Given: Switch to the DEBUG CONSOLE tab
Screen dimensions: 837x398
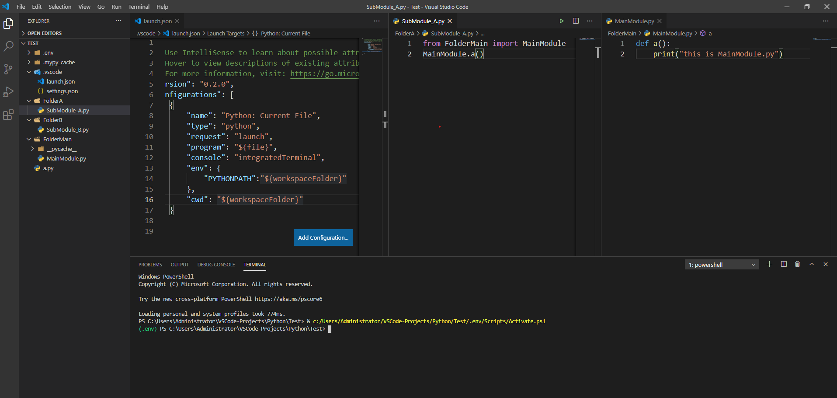Looking at the screenshot, I should coord(216,265).
